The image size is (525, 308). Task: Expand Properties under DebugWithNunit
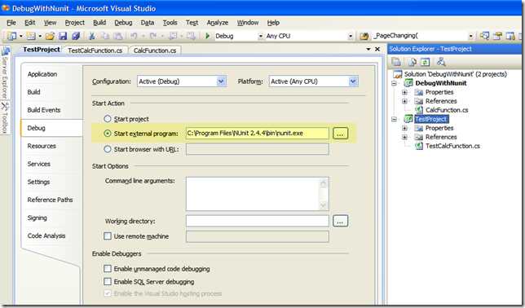404,92
